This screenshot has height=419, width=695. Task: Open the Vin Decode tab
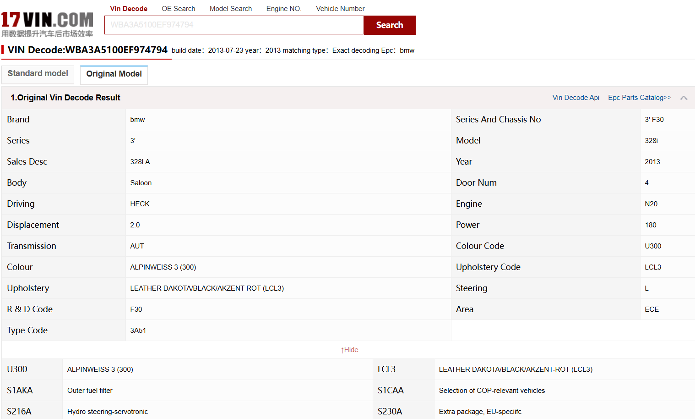coord(129,9)
